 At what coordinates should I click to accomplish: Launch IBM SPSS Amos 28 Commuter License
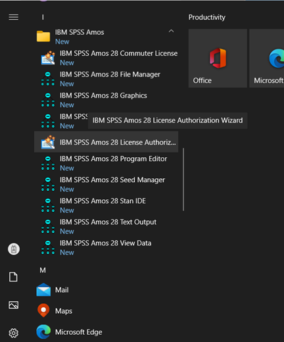point(118,53)
